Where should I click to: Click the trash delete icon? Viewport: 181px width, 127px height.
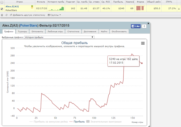(2, 15)
